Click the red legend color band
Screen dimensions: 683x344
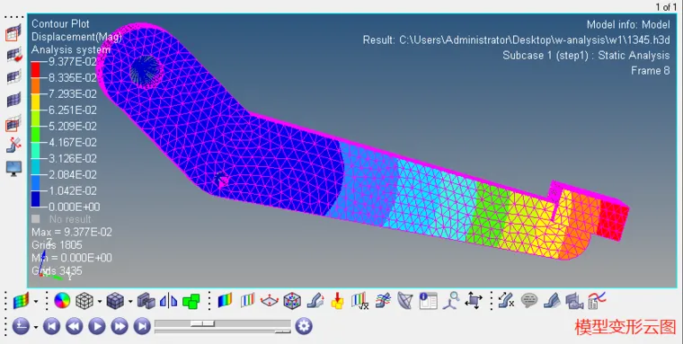[35, 70]
